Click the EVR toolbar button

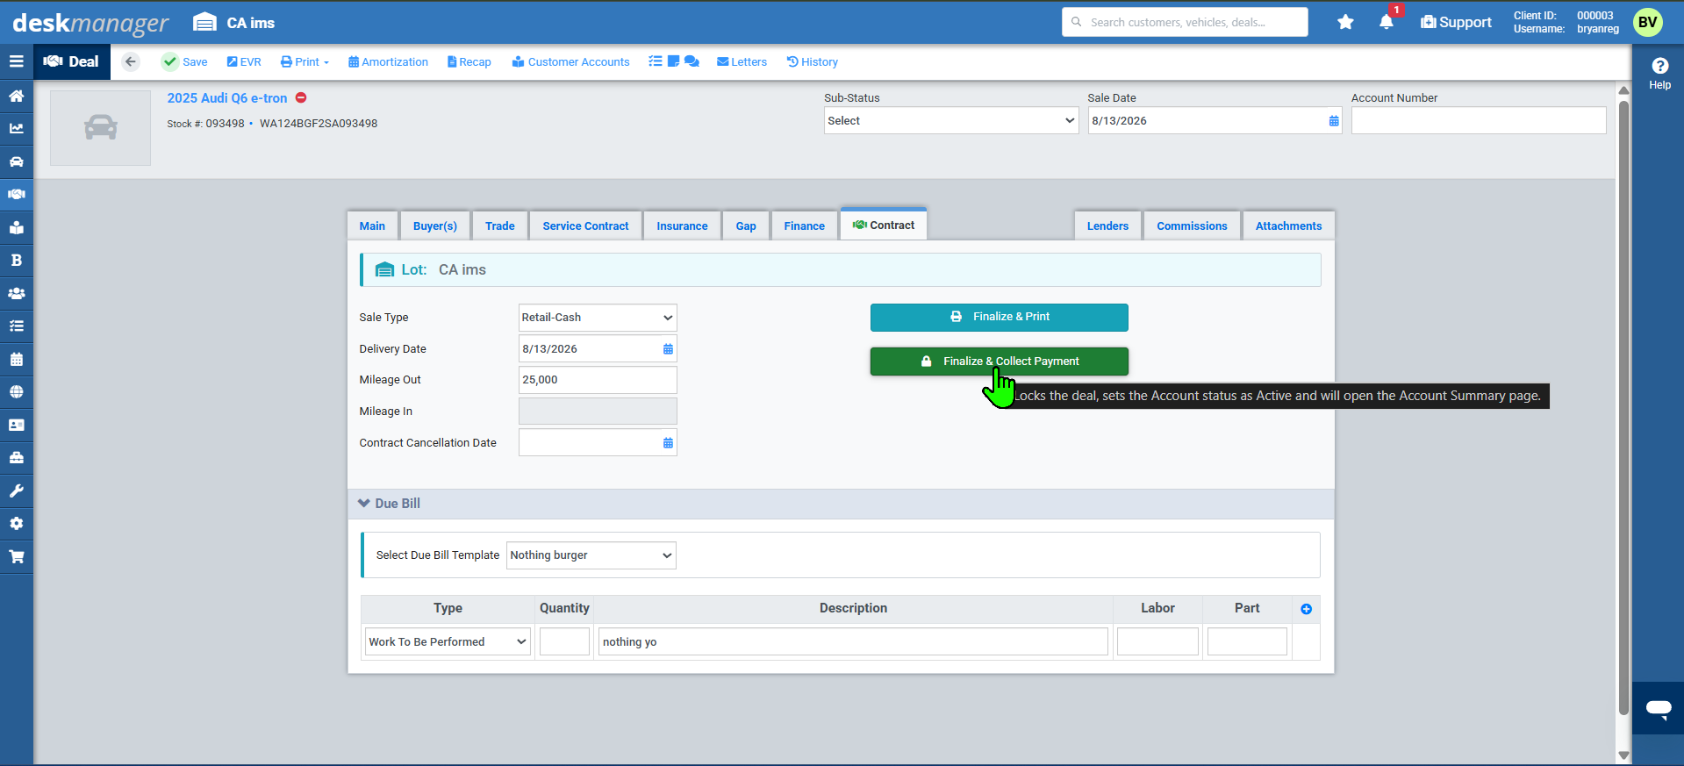pos(244,61)
